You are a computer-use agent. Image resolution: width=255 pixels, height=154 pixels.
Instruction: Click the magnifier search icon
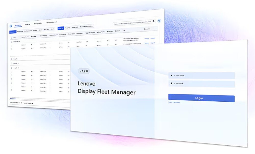(x=154, y=21)
